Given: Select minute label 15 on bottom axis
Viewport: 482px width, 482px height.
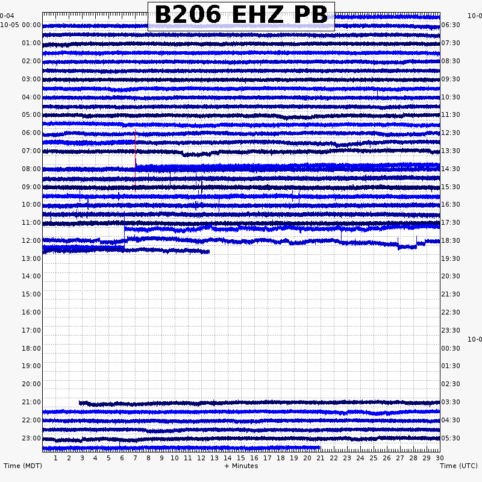Looking at the screenshot, I should (241, 458).
